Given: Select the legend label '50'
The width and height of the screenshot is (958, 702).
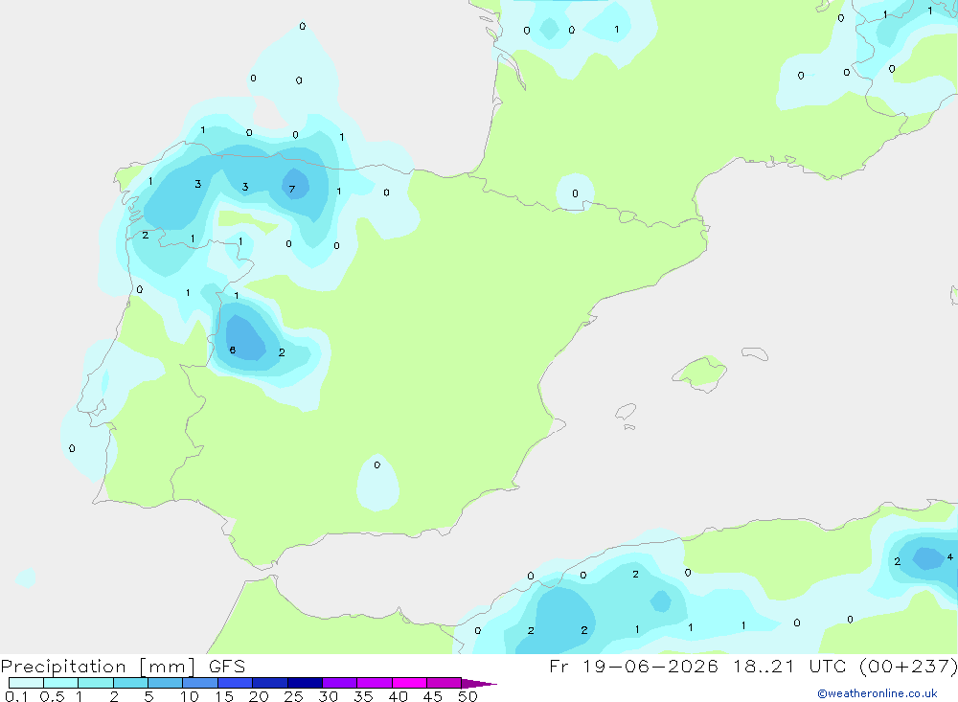Looking at the screenshot, I should tap(468, 696).
